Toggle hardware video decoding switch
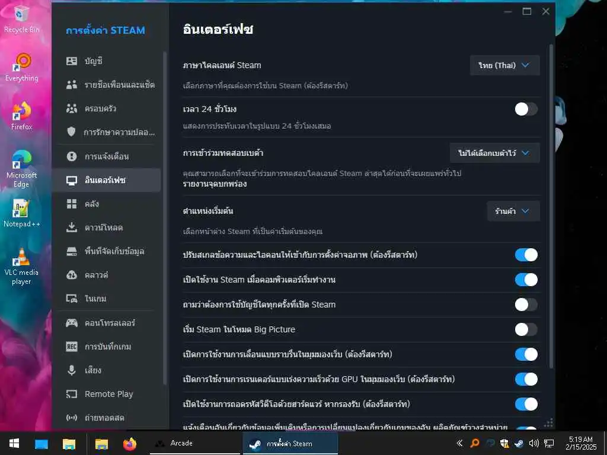This screenshot has width=607, height=455. (526, 404)
